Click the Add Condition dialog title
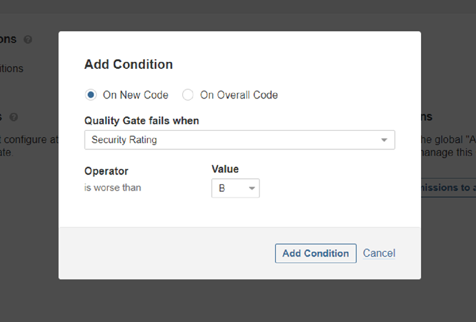 tap(129, 65)
